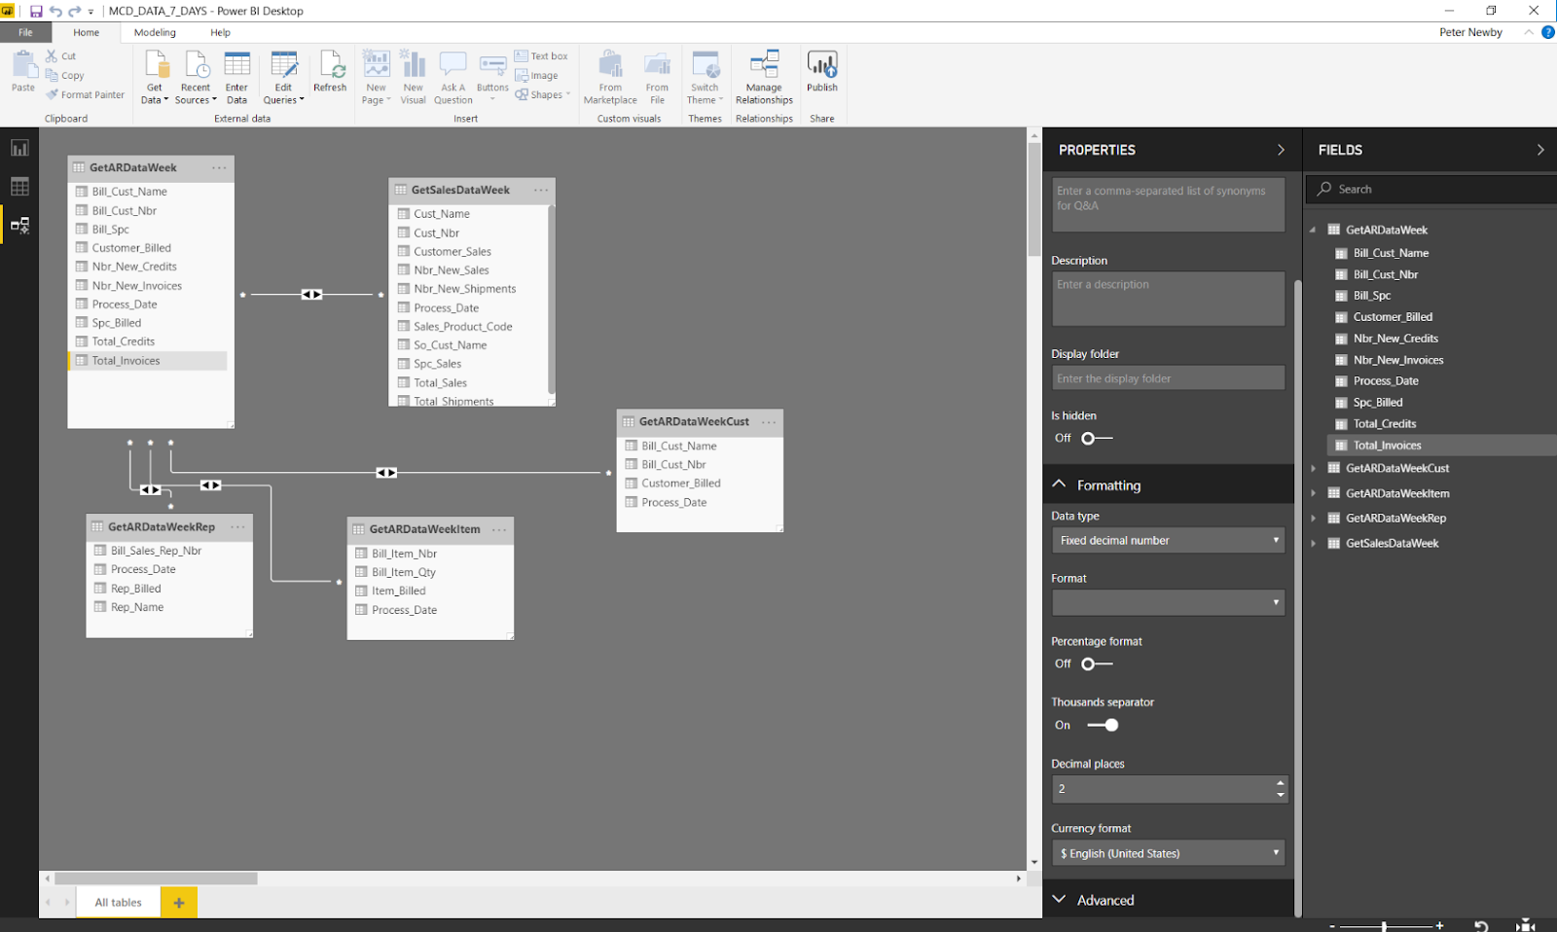Click the Publish icon
Viewport: 1557px width, 932px height.
pyautogui.click(x=822, y=73)
